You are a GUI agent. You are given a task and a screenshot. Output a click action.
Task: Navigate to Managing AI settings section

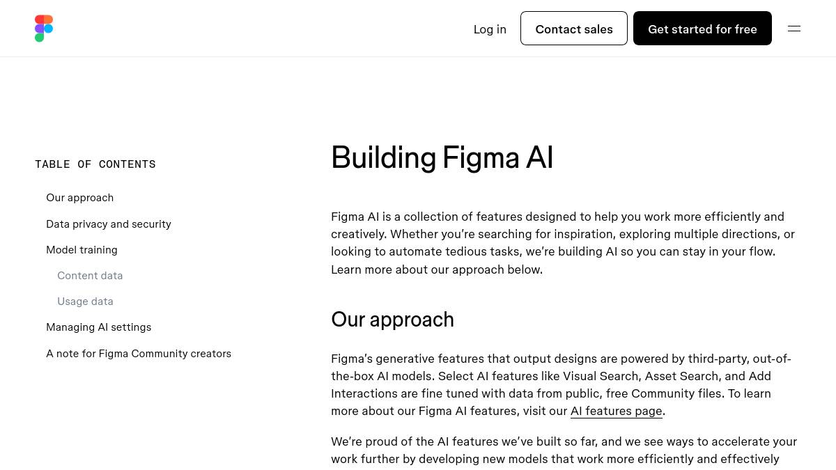coord(98,327)
